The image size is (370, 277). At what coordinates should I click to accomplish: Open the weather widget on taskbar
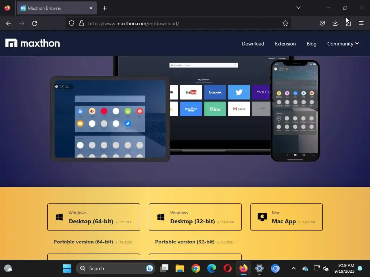[8, 268]
